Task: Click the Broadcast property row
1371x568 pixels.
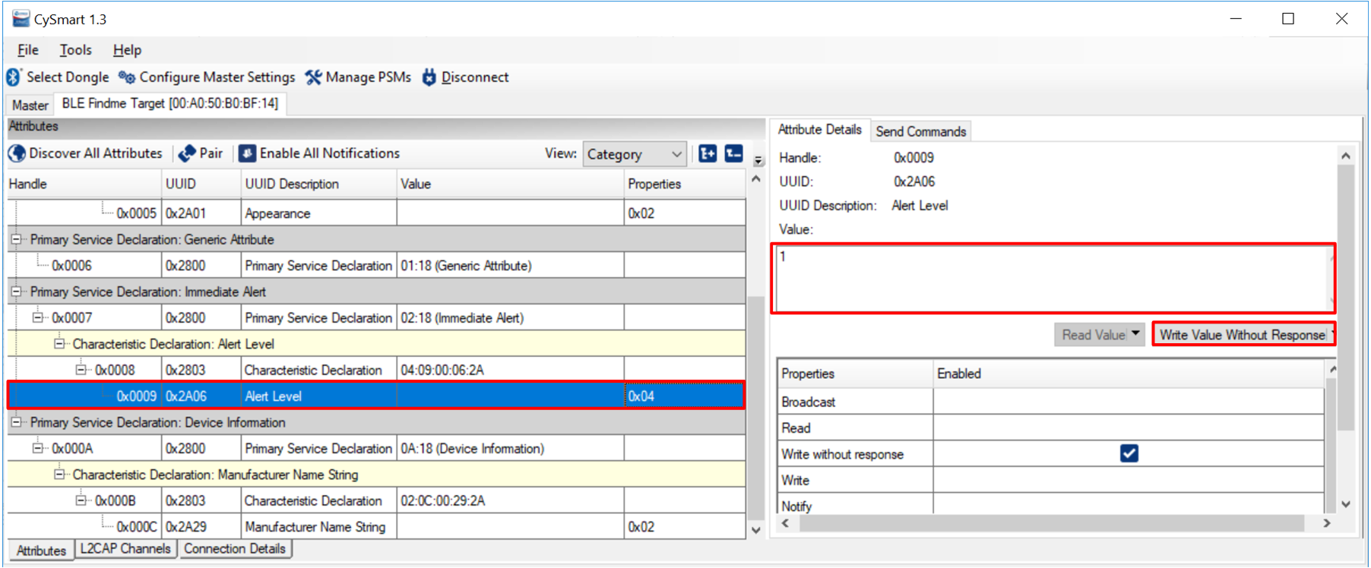Action: 1051,402
